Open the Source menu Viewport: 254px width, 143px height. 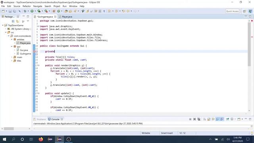click(17, 6)
